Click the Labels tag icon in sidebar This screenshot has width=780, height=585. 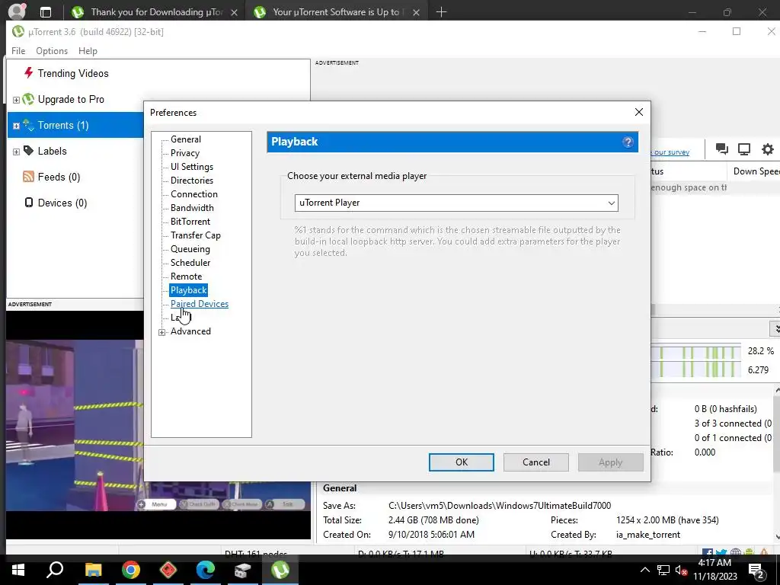point(28,151)
